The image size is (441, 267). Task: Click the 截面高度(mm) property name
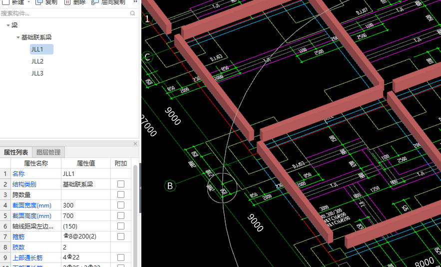point(36,215)
